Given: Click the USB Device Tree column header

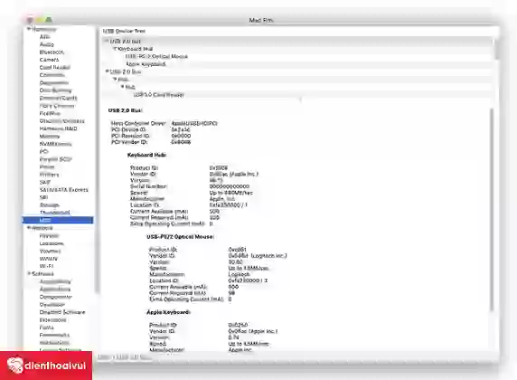Looking at the screenshot, I should point(124,31).
